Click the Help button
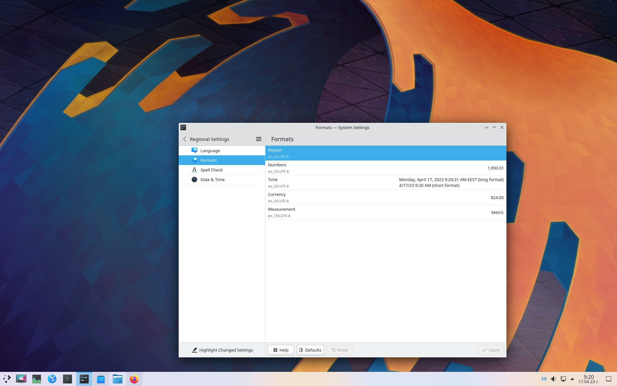This screenshot has width=617, height=386. pos(281,350)
